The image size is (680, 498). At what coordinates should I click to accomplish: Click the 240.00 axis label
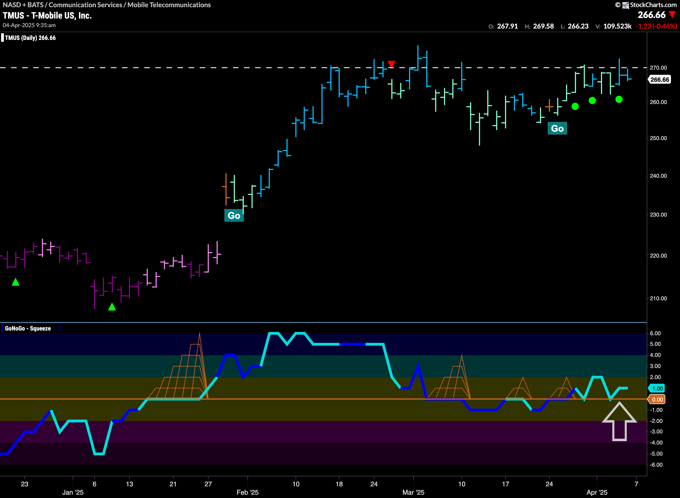658,176
